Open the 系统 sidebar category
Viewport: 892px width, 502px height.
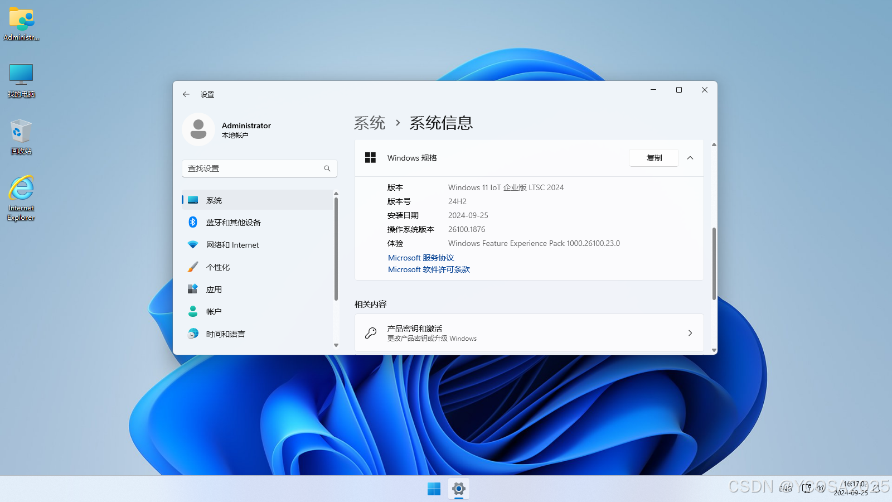click(257, 200)
